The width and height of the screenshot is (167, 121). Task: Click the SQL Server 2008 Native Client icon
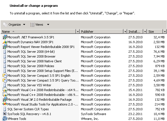5,61
